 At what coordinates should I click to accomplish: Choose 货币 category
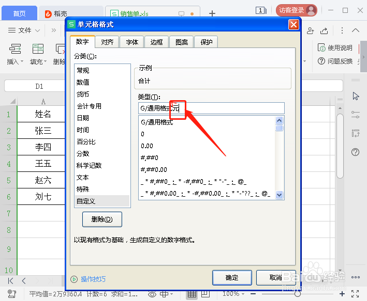pyautogui.click(x=102, y=94)
